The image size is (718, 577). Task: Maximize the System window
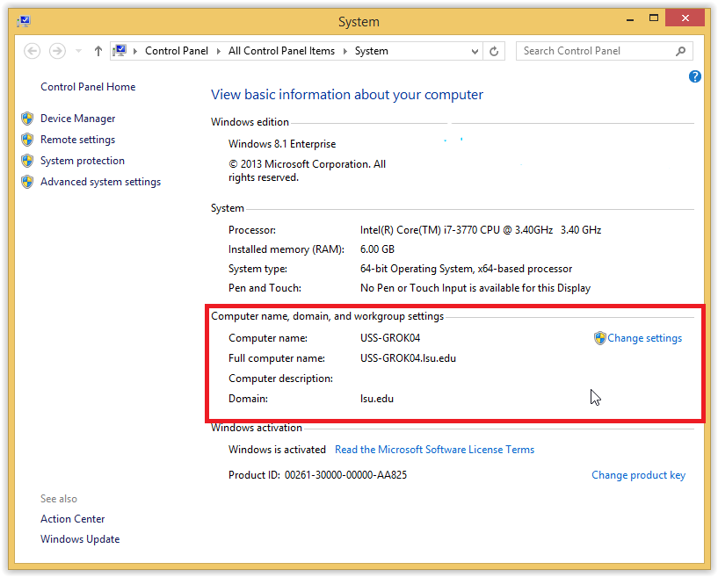654,18
